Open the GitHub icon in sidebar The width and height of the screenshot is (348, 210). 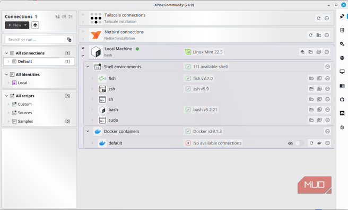click(342, 99)
